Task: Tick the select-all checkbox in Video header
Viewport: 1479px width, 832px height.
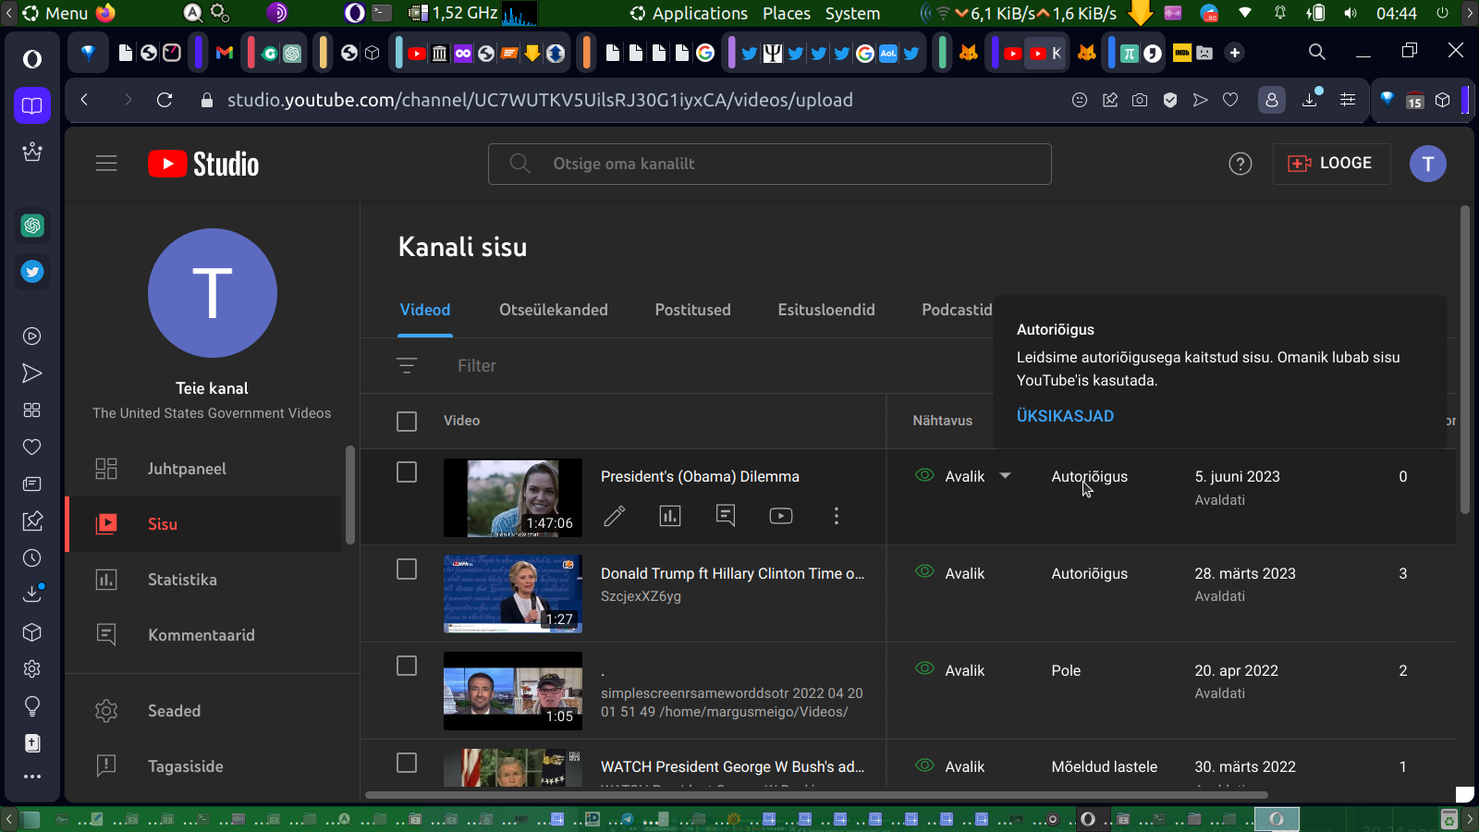Action: (407, 422)
